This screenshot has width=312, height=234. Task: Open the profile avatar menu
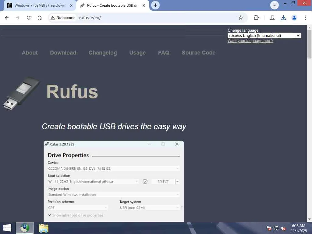click(294, 18)
